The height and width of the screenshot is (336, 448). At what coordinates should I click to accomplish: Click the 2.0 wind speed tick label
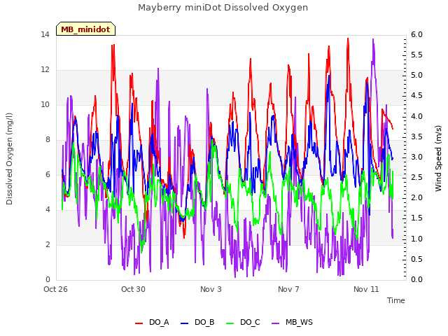tap(416, 198)
